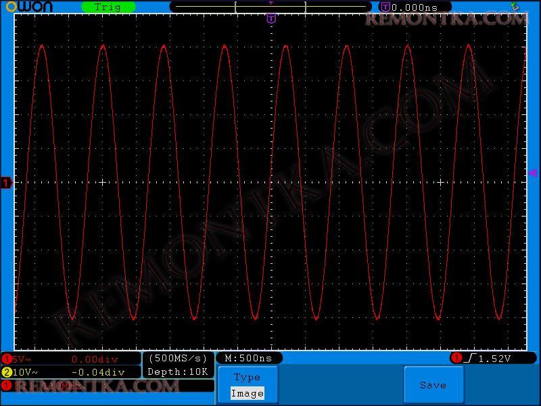The image size is (541, 406).
Task: Click the waveform memory position bar
Action: (x=270, y=7)
